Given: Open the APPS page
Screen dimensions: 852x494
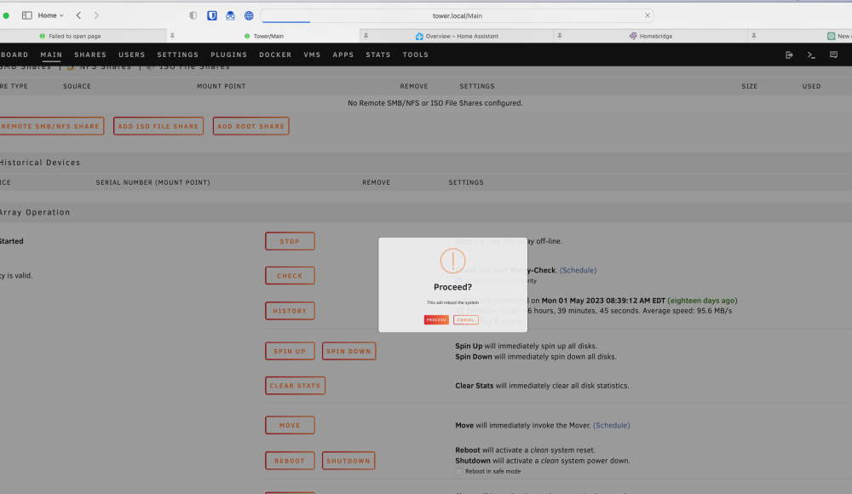Looking at the screenshot, I should [x=343, y=55].
